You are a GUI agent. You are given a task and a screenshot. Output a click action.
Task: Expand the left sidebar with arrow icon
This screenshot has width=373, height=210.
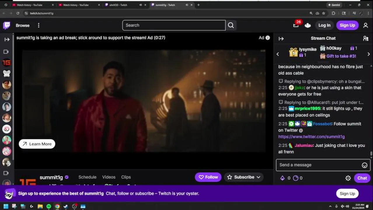pyautogui.click(x=7, y=39)
